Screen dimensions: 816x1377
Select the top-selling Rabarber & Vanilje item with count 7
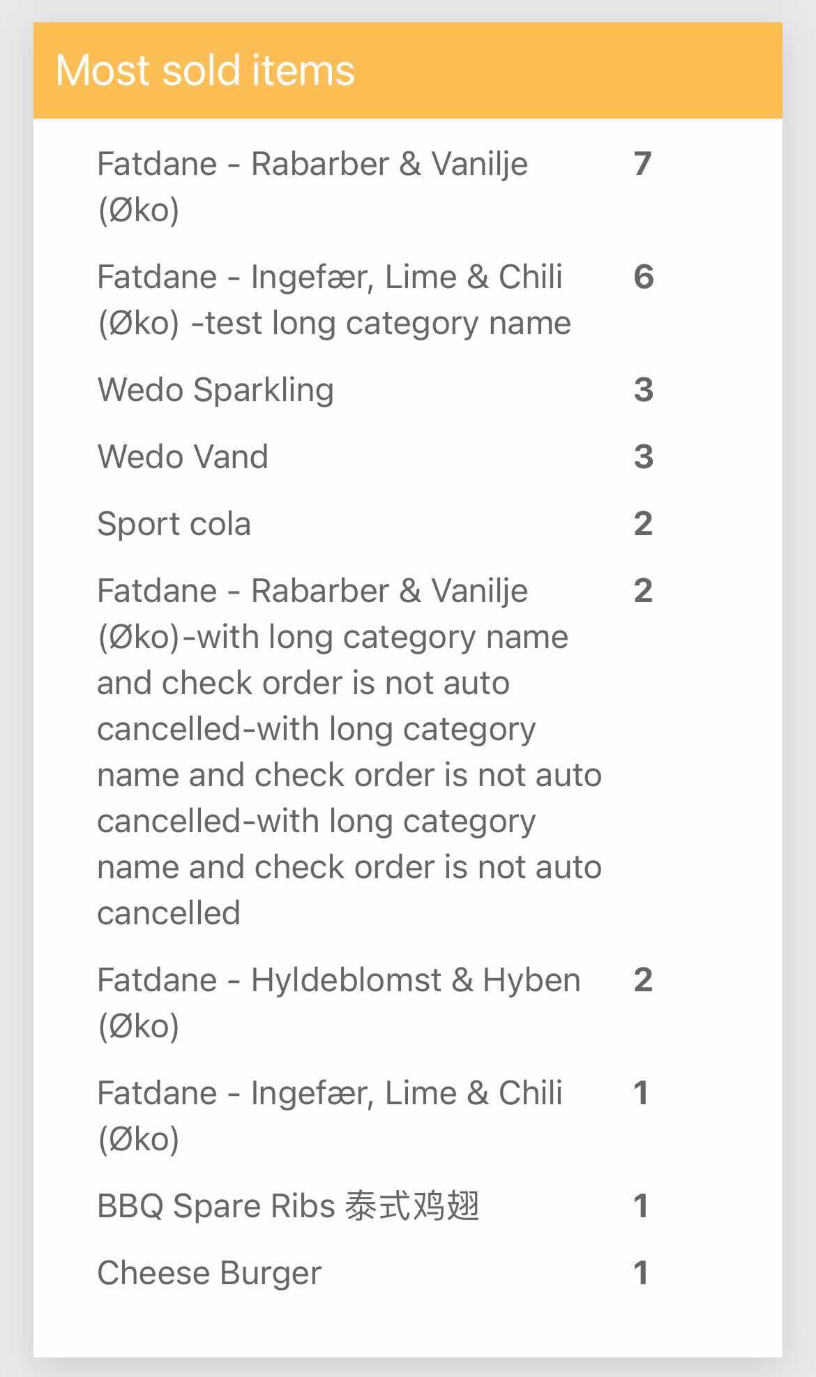312,186
